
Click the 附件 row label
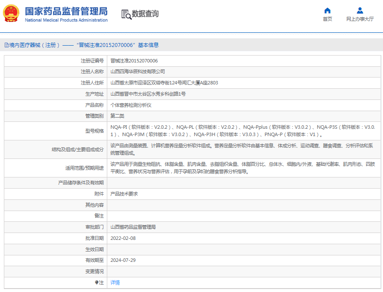coord(99,194)
